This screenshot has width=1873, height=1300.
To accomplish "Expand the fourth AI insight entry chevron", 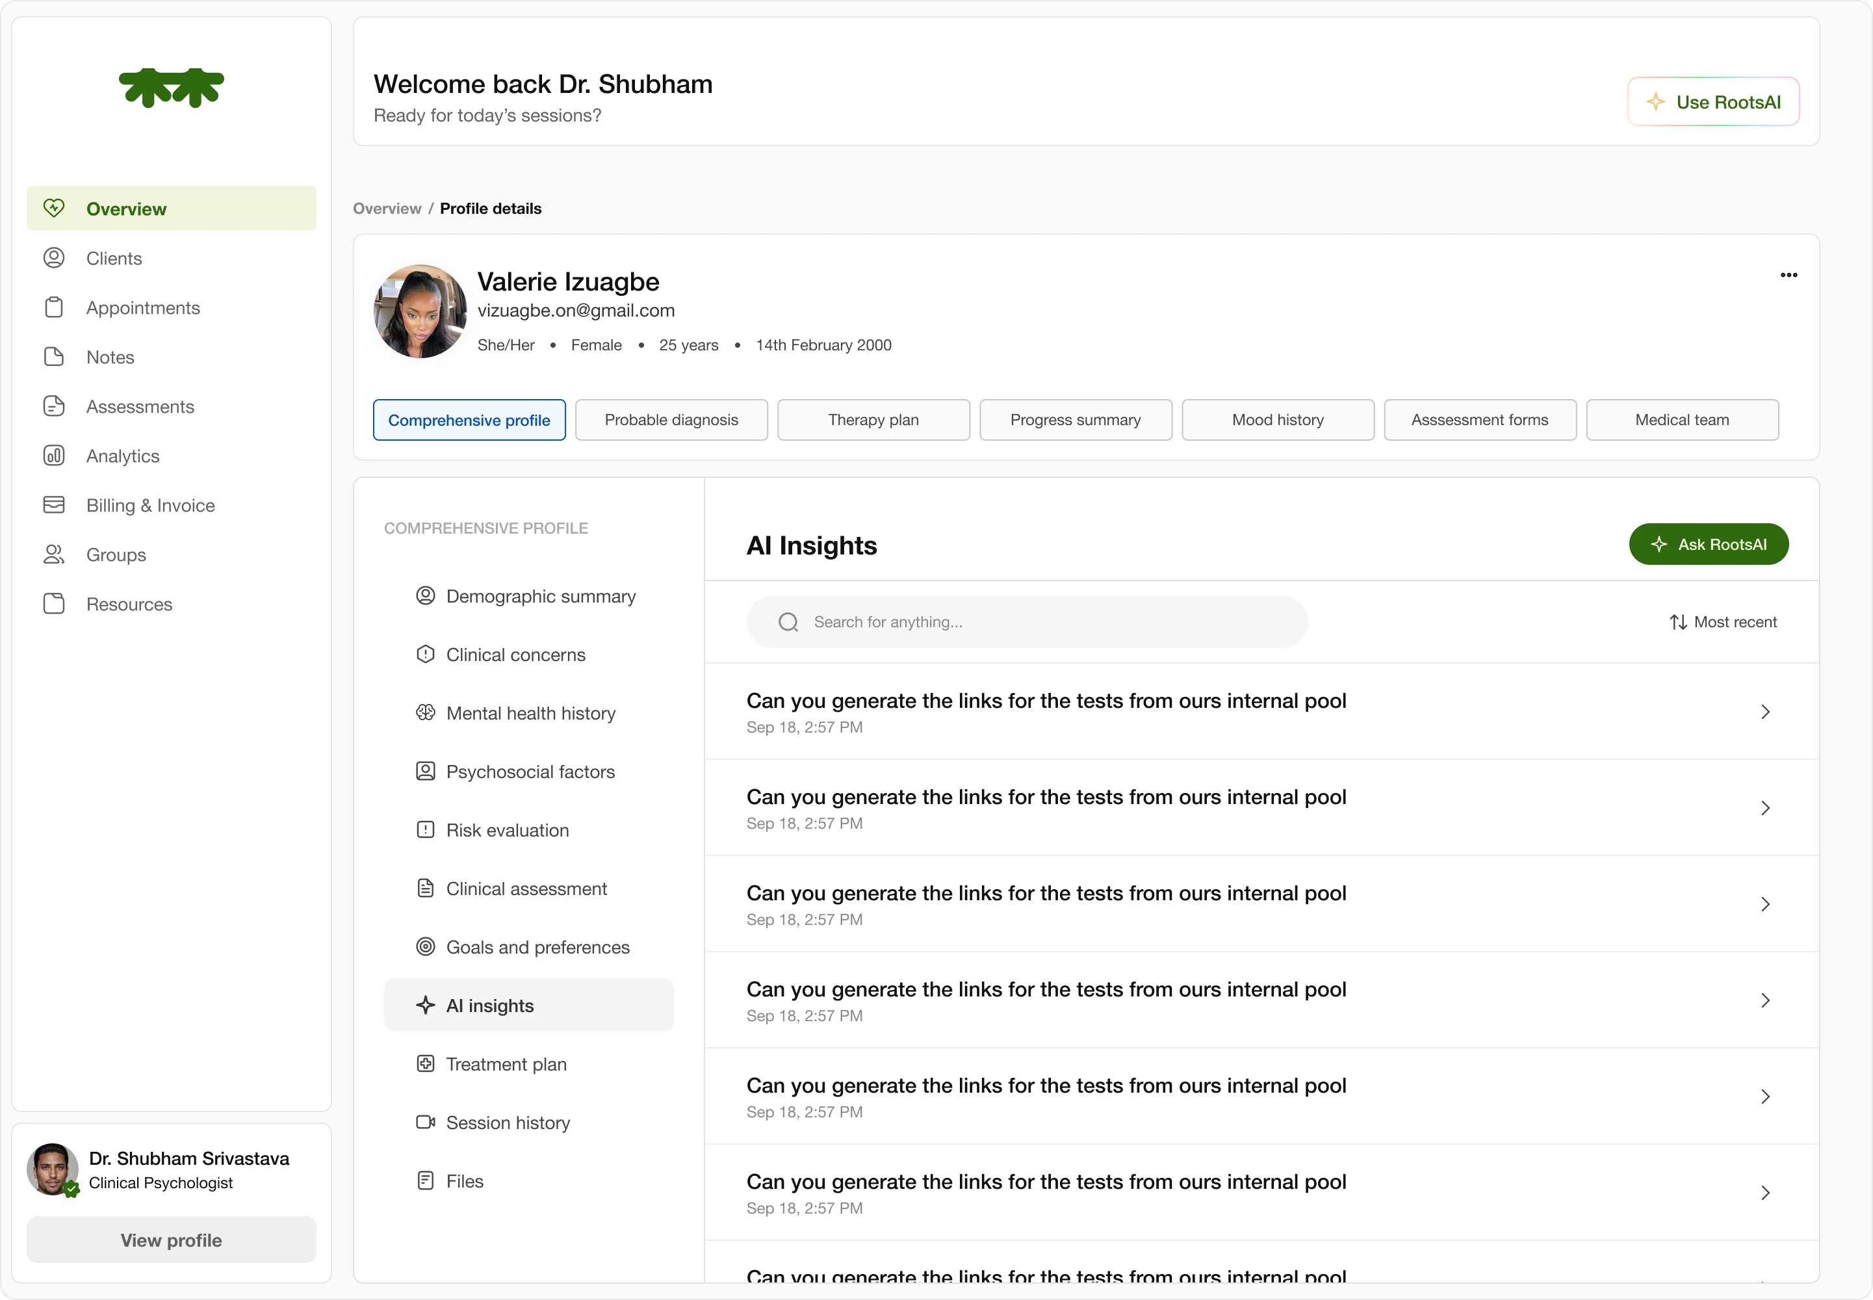I will pyautogui.click(x=1764, y=1000).
